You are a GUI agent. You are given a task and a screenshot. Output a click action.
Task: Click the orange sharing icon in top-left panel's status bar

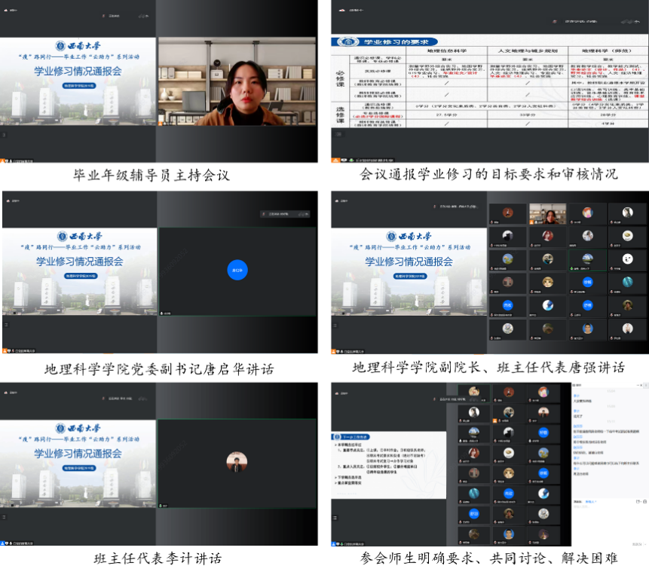coord(2,161)
